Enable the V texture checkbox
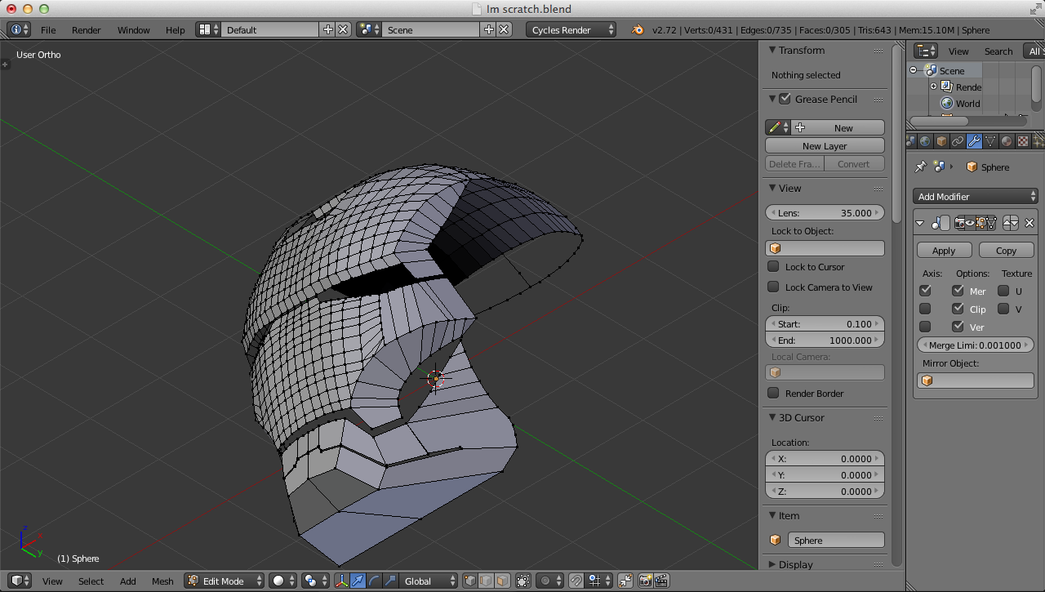This screenshot has height=592, width=1045. click(1003, 309)
